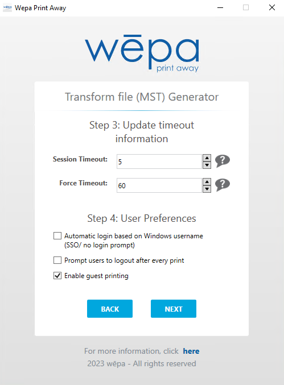
Task: Click the Session Timeout help question mark icon
Action: [x=223, y=161]
